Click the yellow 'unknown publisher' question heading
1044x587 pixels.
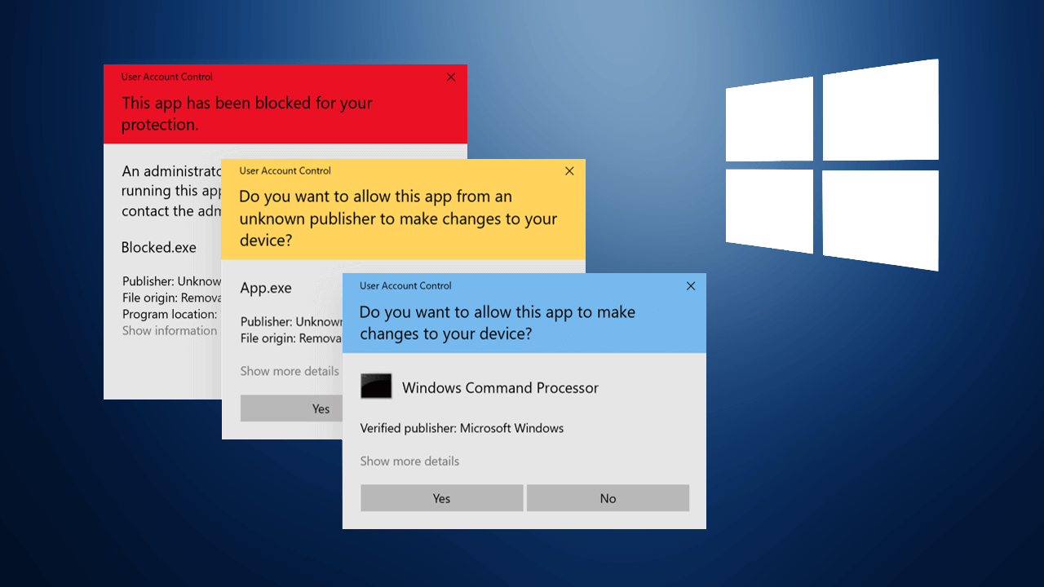(399, 218)
